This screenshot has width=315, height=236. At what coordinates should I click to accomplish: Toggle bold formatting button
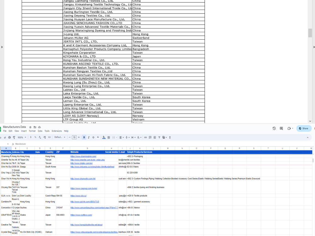pyautogui.click(x=84, y=138)
